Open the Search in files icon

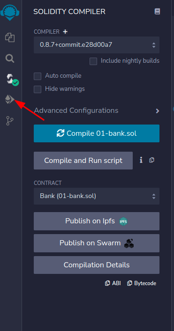[x=10, y=58]
